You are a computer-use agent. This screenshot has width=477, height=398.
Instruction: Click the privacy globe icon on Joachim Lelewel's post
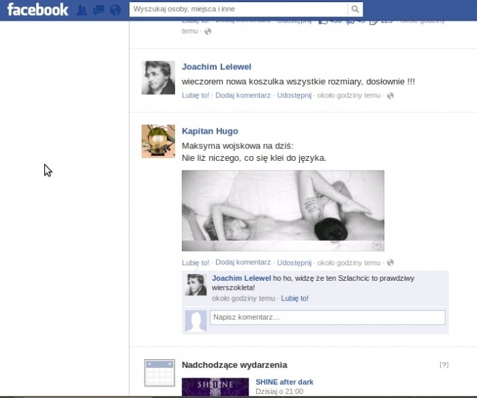coord(390,96)
